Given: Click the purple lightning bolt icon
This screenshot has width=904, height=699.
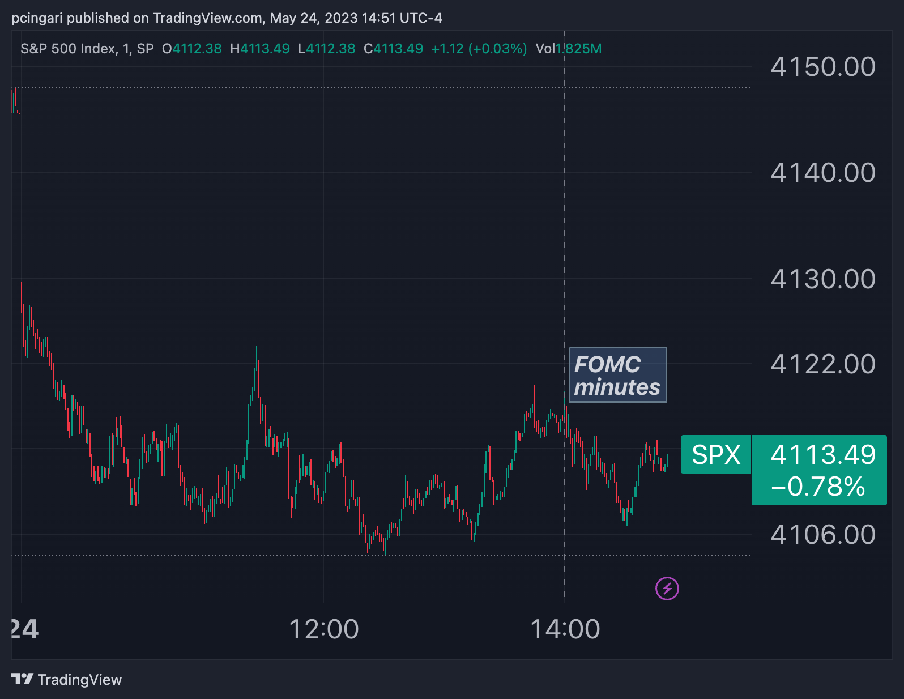Looking at the screenshot, I should [x=667, y=589].
